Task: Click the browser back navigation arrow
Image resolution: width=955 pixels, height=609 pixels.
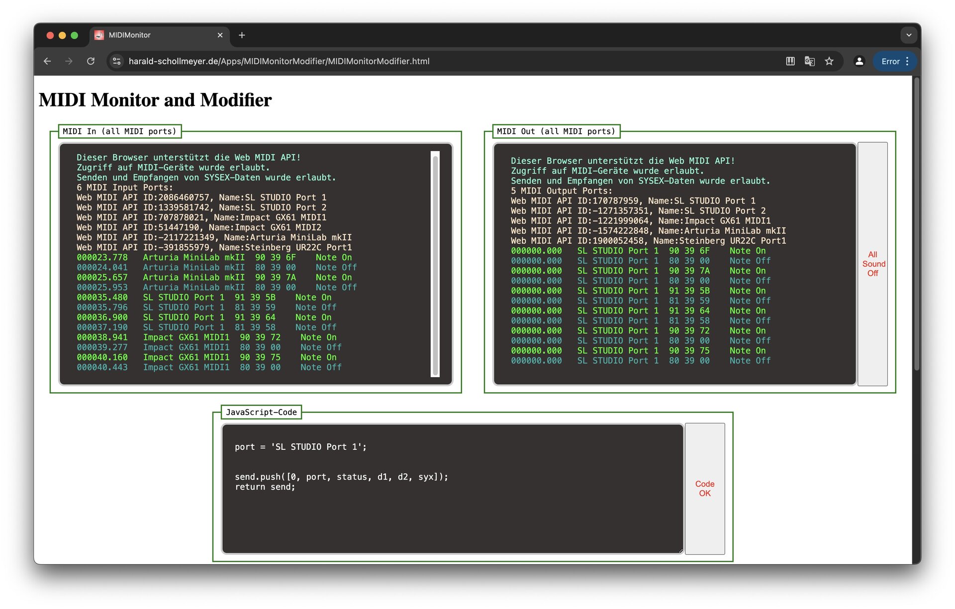Action: 47,61
